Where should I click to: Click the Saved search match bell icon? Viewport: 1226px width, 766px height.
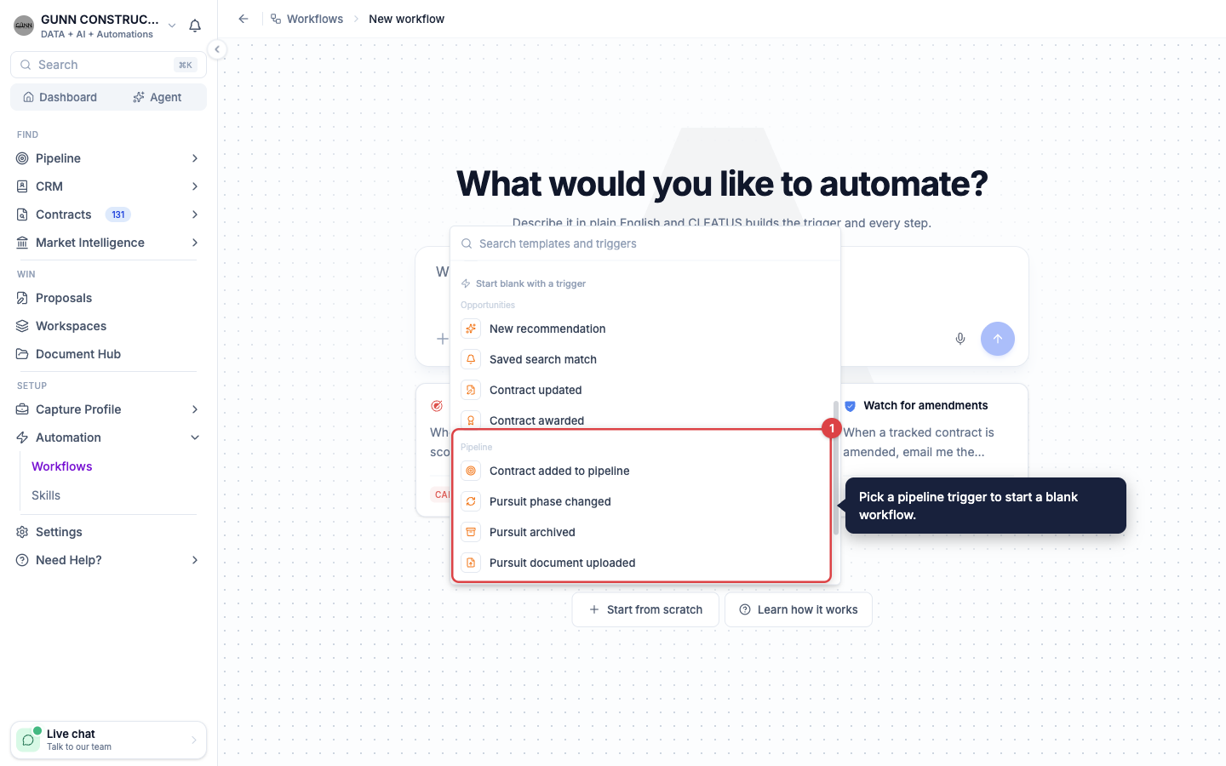(471, 359)
